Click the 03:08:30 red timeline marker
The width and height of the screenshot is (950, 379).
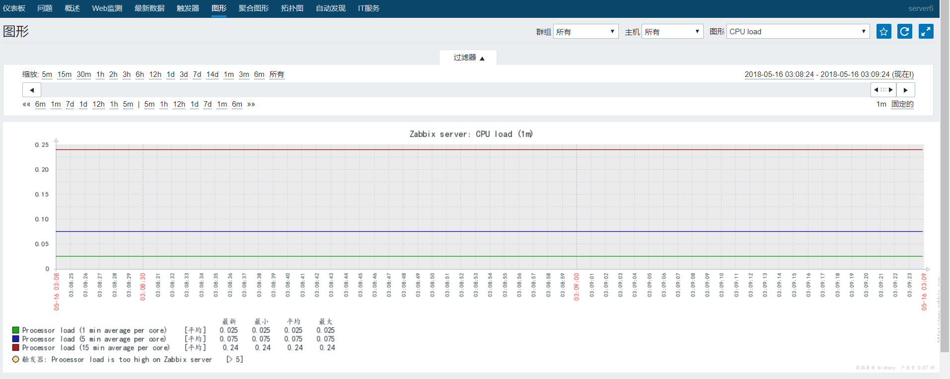(143, 287)
